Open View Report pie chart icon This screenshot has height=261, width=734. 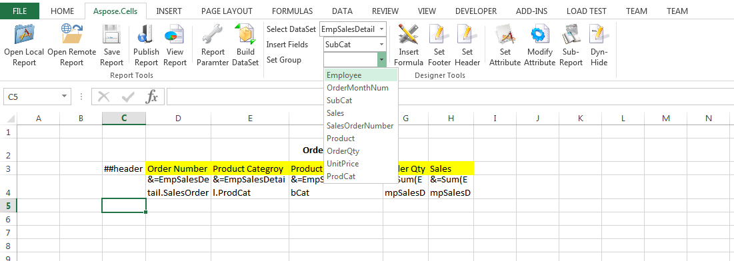click(175, 35)
